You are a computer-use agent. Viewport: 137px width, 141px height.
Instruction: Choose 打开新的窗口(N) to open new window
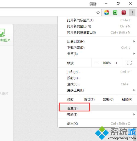(97, 26)
